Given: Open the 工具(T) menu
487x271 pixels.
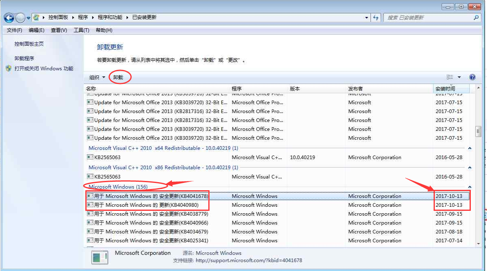Looking at the screenshot, I should coord(81,30).
